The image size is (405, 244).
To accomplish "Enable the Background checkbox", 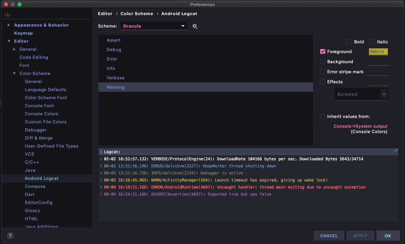I will click(323, 62).
